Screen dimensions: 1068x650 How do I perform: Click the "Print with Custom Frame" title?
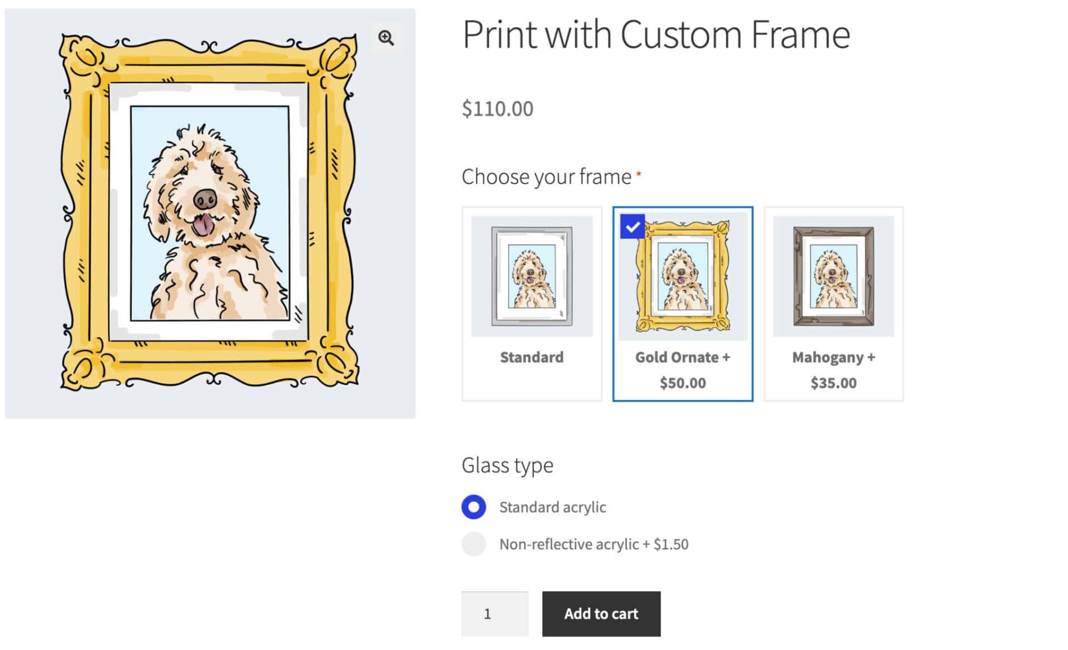coord(656,34)
